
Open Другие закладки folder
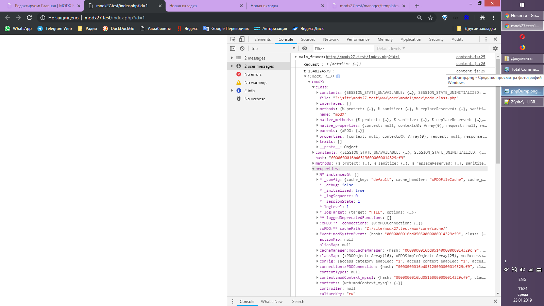[x=476, y=29]
